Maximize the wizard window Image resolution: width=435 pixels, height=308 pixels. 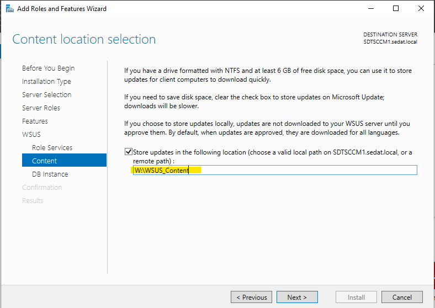point(396,9)
